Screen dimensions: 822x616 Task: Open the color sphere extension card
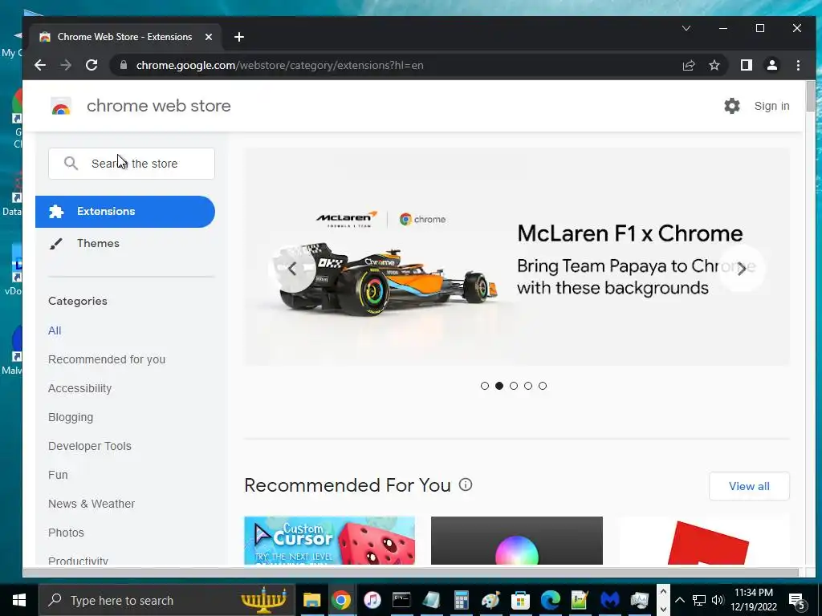tap(516, 541)
